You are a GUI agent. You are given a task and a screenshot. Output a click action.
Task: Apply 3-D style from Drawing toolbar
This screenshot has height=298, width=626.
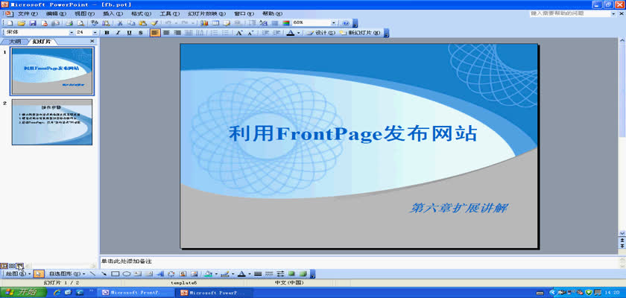pos(303,274)
